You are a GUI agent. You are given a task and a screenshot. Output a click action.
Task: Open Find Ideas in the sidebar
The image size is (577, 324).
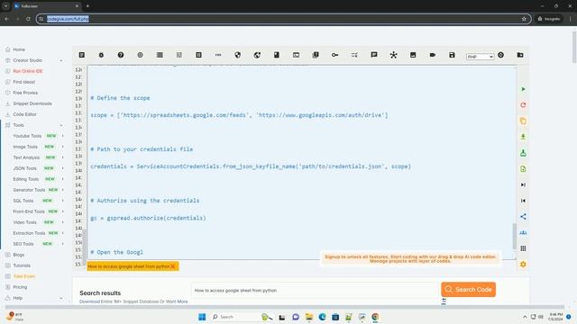[24, 82]
